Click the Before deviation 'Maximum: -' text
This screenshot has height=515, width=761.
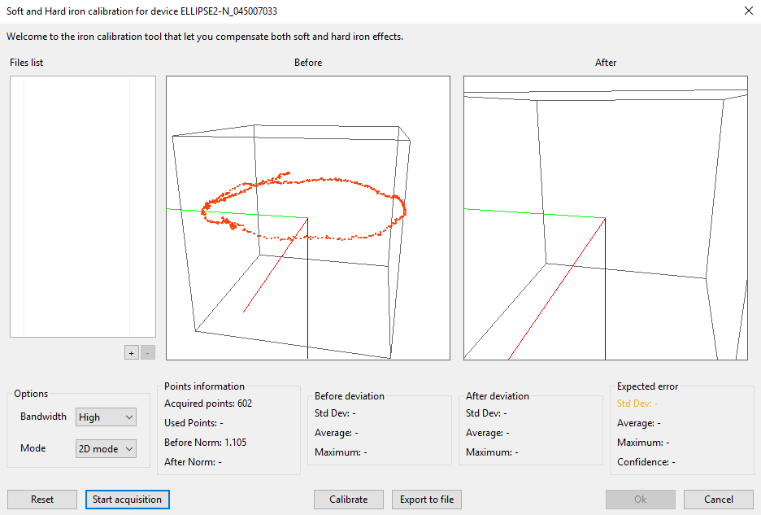[341, 452]
